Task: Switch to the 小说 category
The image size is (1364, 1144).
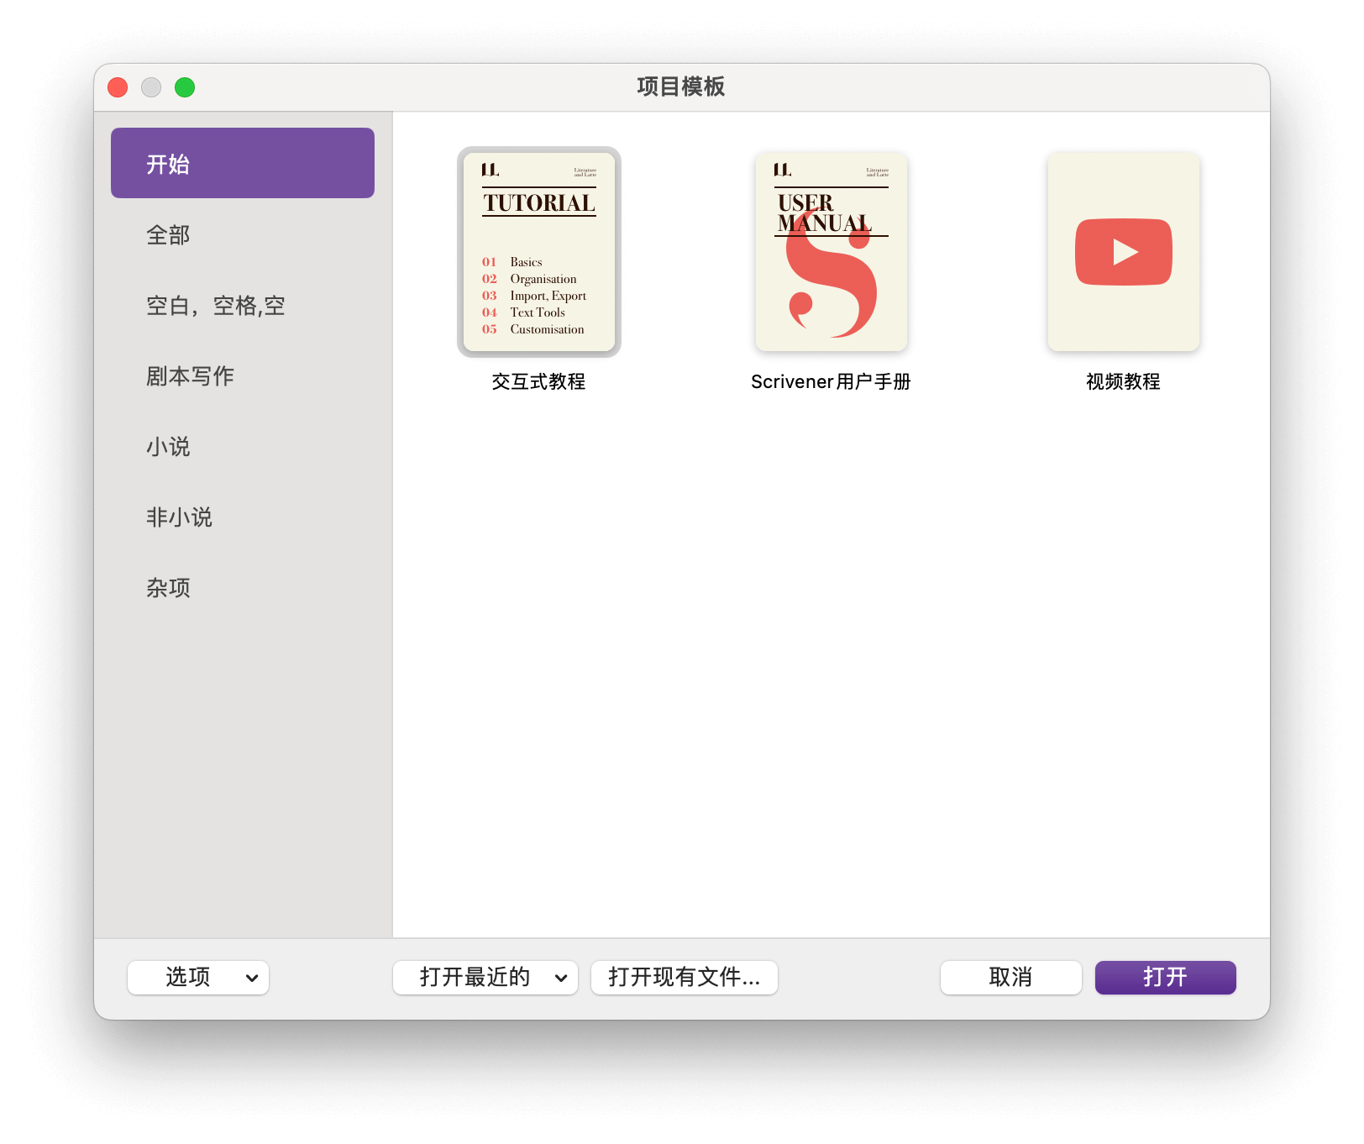Action: (243, 446)
